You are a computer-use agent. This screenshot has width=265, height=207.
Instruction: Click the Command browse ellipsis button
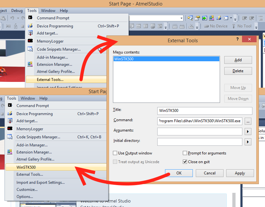click(x=247, y=121)
